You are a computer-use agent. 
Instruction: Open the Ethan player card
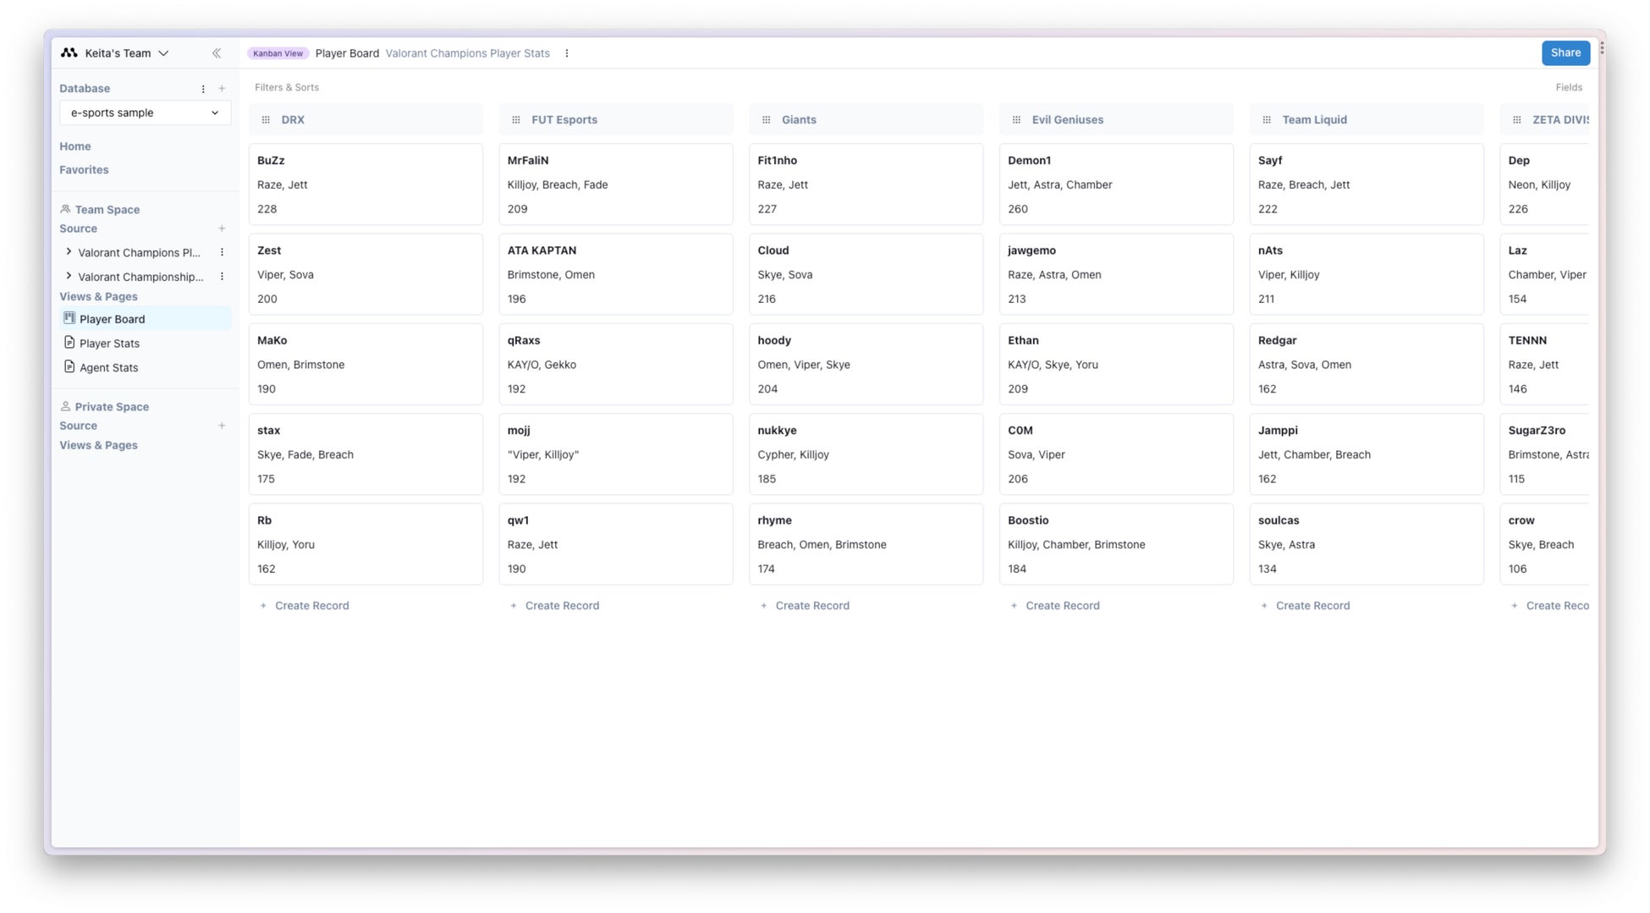(x=1116, y=365)
